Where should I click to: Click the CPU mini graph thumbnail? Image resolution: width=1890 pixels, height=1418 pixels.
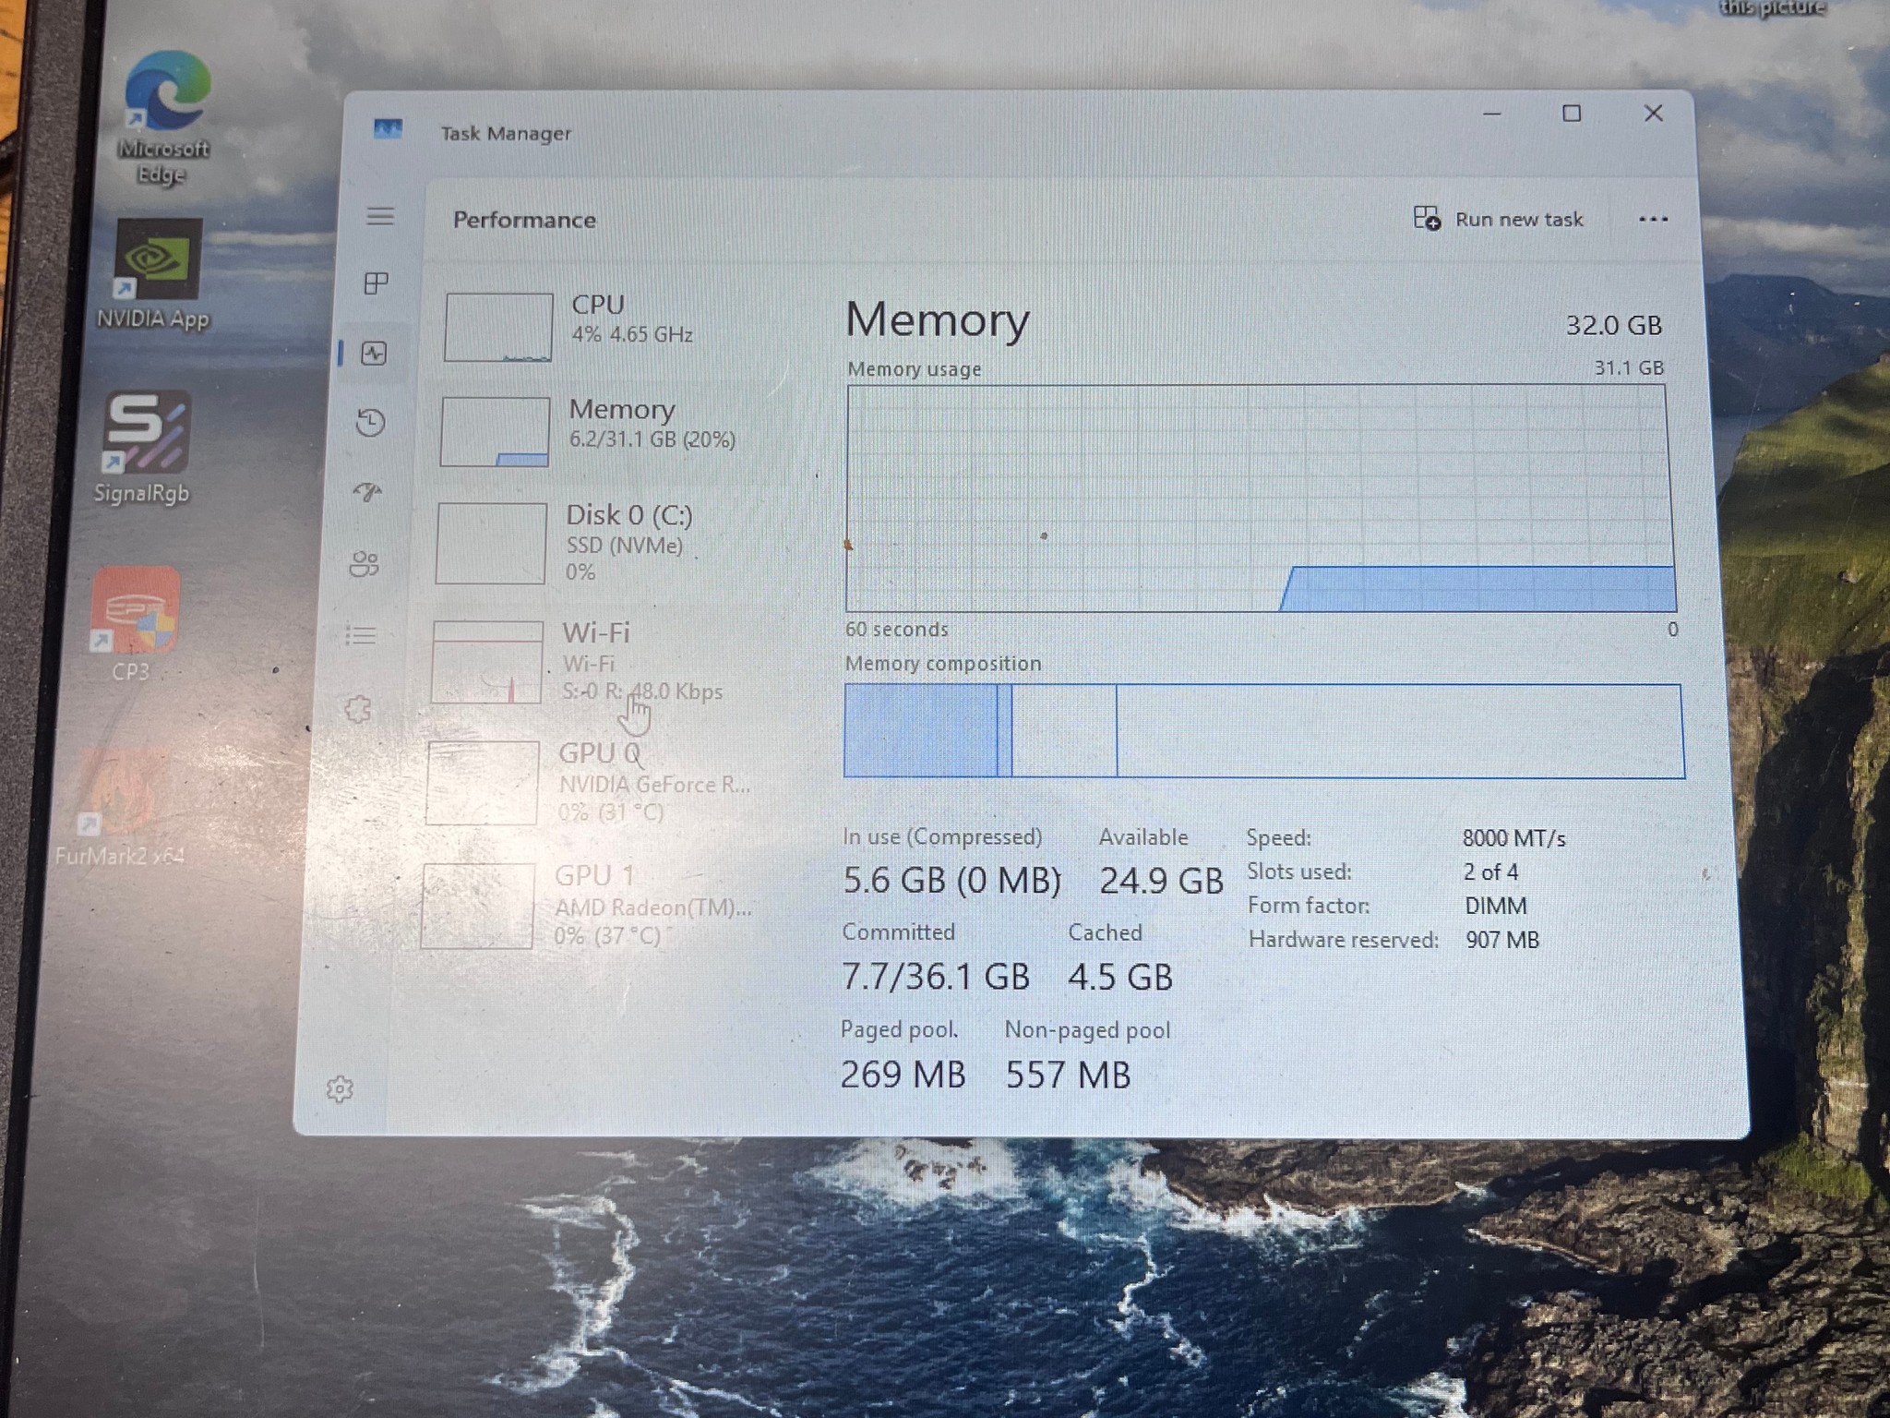pos(498,327)
